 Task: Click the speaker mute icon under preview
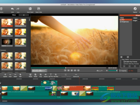click(107, 70)
